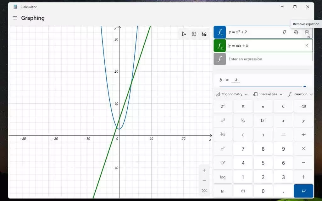Viewport: 322px width, 201px height.
Task: Expand the Trigonometry dropdown
Action: 232,94
